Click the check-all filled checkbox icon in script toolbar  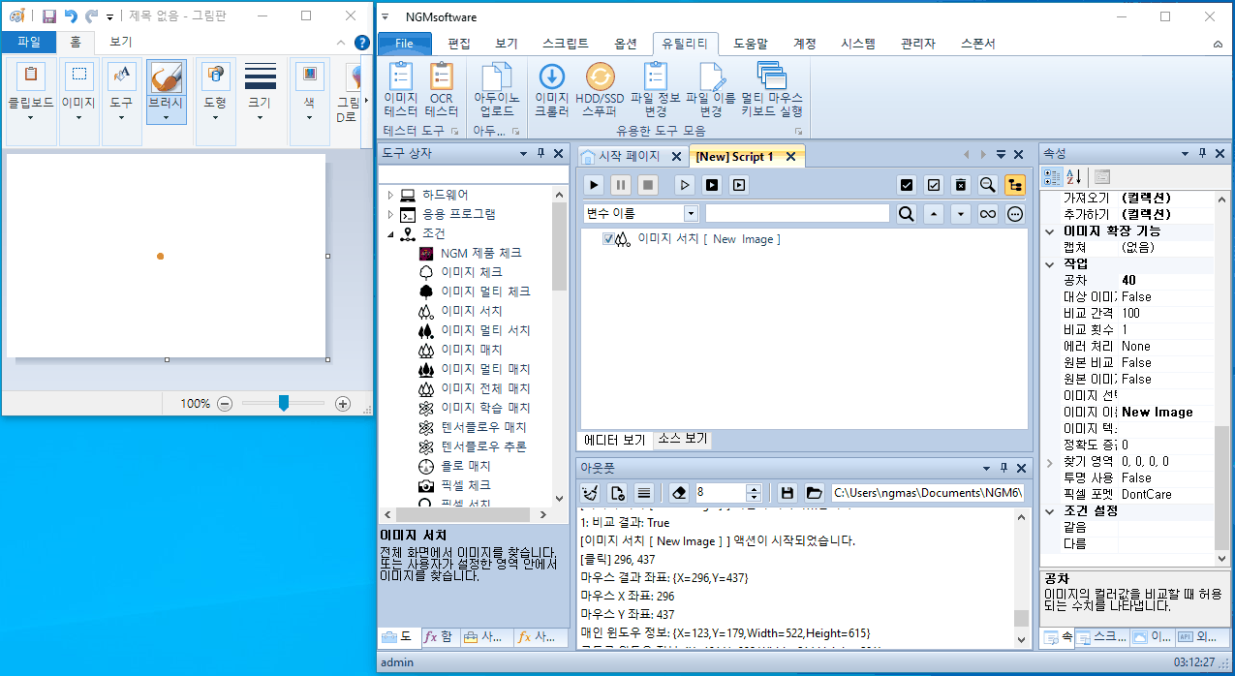click(907, 185)
